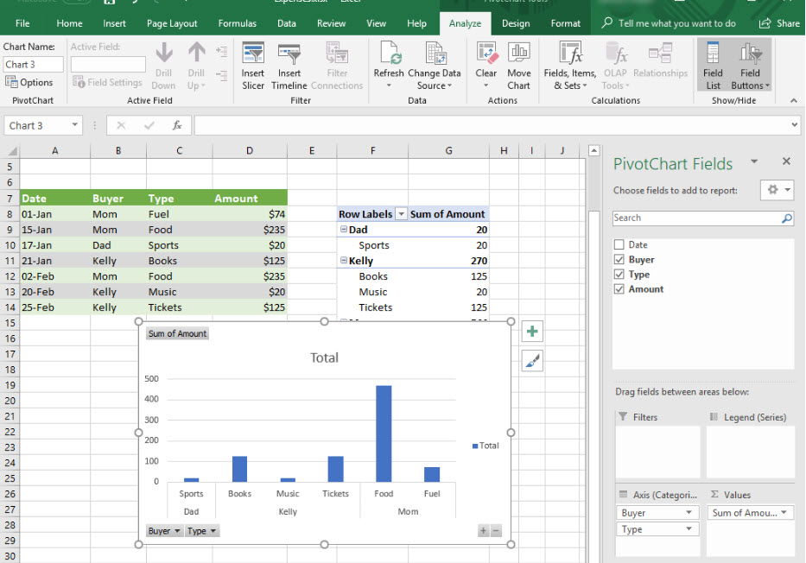This screenshot has width=806, height=563.
Task: Open the Row Labels filter dropdown
Action: pyautogui.click(x=401, y=214)
